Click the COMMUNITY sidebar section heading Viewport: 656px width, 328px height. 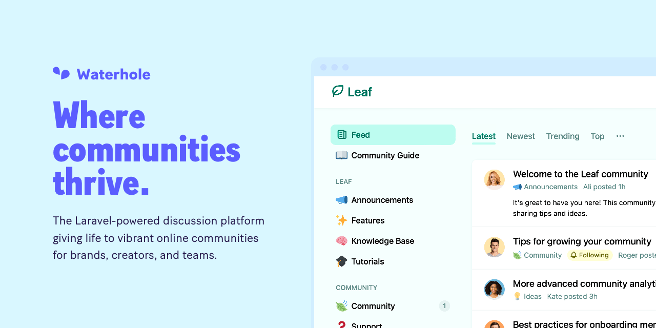357,288
